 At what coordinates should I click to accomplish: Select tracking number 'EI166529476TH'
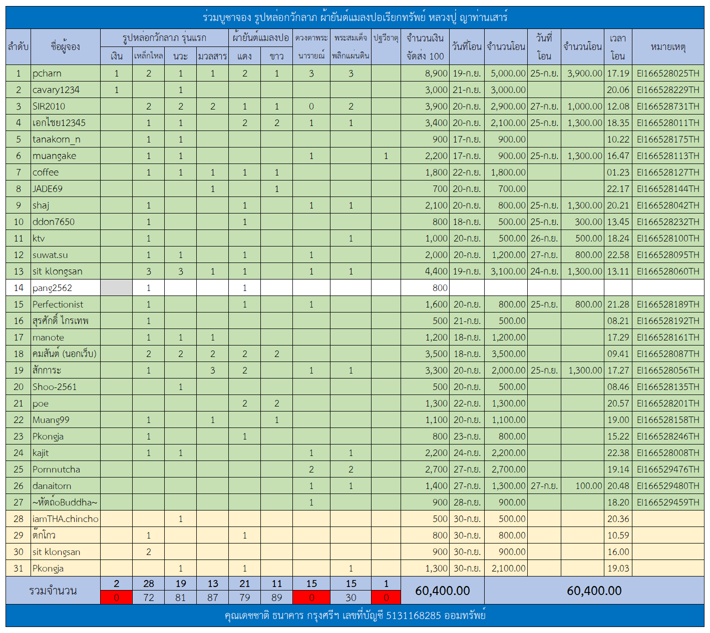click(x=668, y=469)
